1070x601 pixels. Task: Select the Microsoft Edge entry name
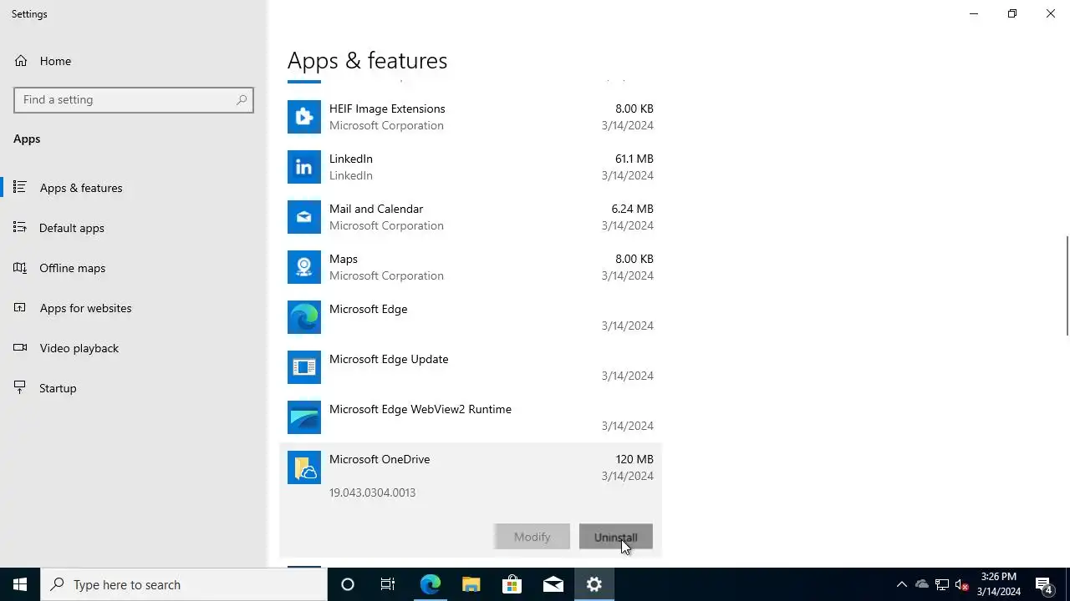point(369,309)
